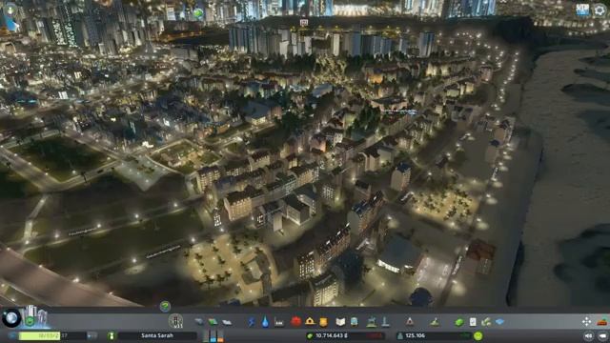Open the blue panel icon beside settings gear
The image size is (610, 343).
tap(582, 10)
